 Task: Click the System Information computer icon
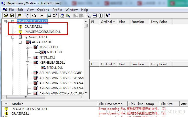coord(62,15)
